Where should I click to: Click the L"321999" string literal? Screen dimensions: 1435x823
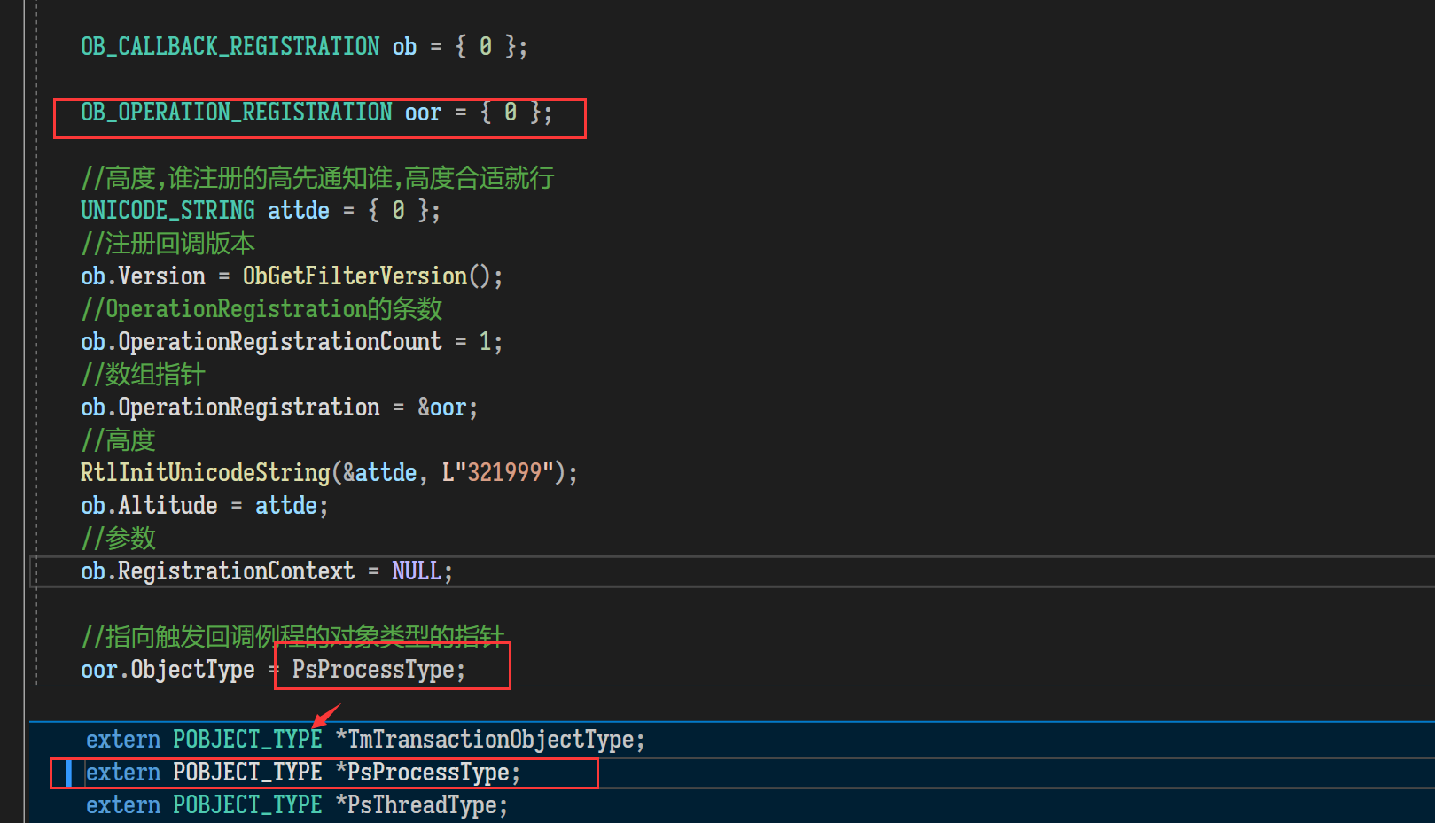(498, 472)
